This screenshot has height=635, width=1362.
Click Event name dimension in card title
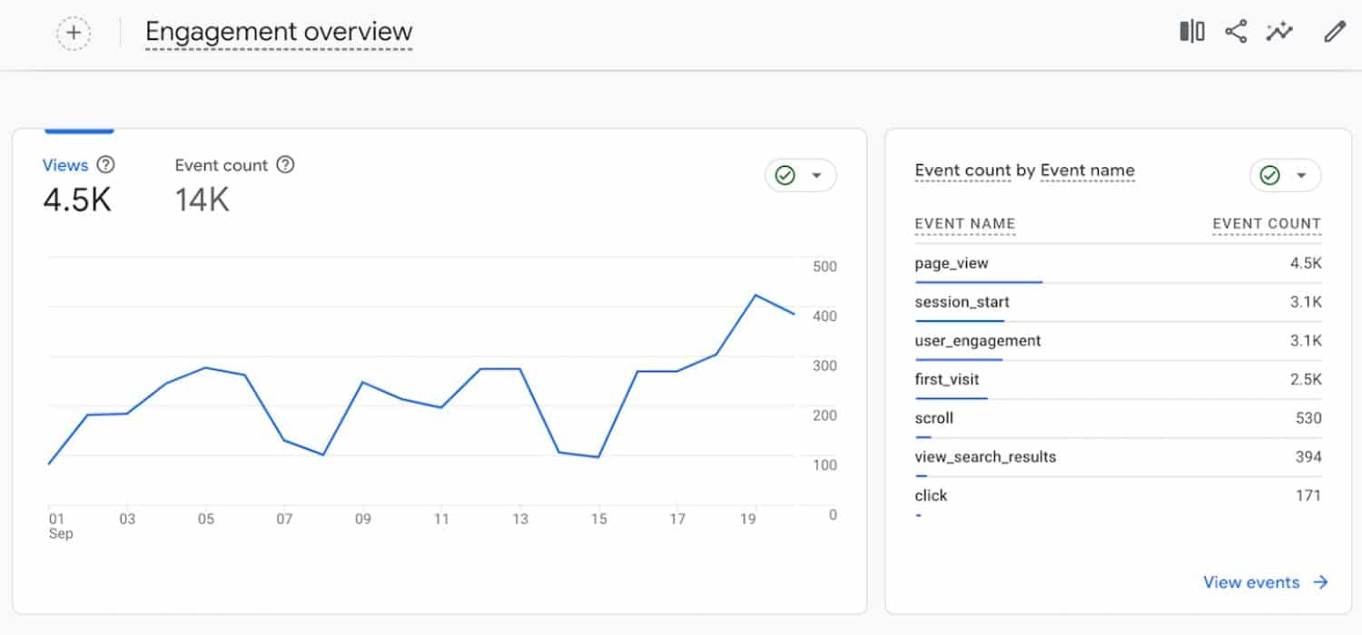tap(1087, 171)
